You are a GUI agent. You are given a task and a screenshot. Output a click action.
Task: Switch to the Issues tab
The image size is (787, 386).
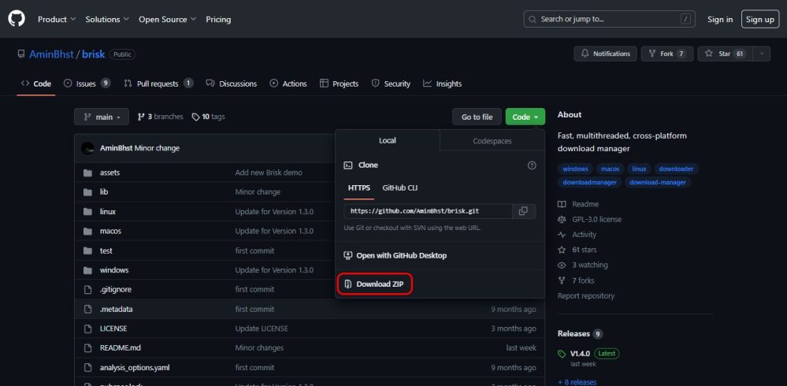87,84
